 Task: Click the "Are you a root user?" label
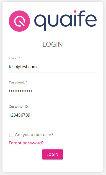pyautogui.click(x=34, y=135)
